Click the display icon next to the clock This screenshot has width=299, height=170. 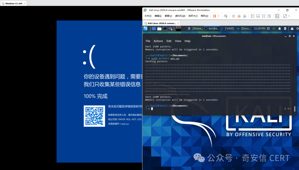point(268,29)
